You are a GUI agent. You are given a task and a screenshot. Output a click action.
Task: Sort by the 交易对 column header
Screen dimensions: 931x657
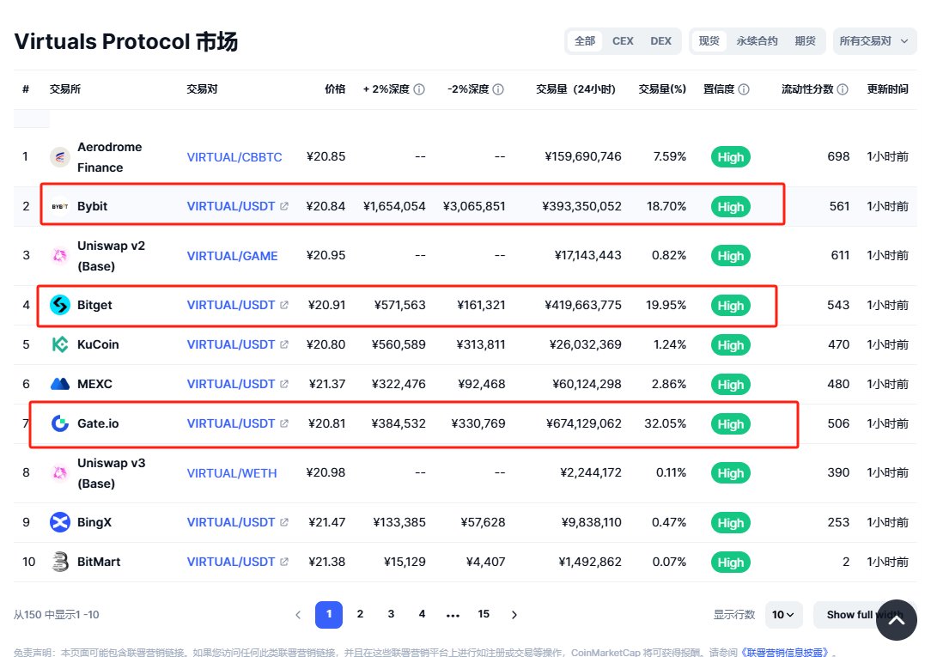pyautogui.click(x=203, y=89)
